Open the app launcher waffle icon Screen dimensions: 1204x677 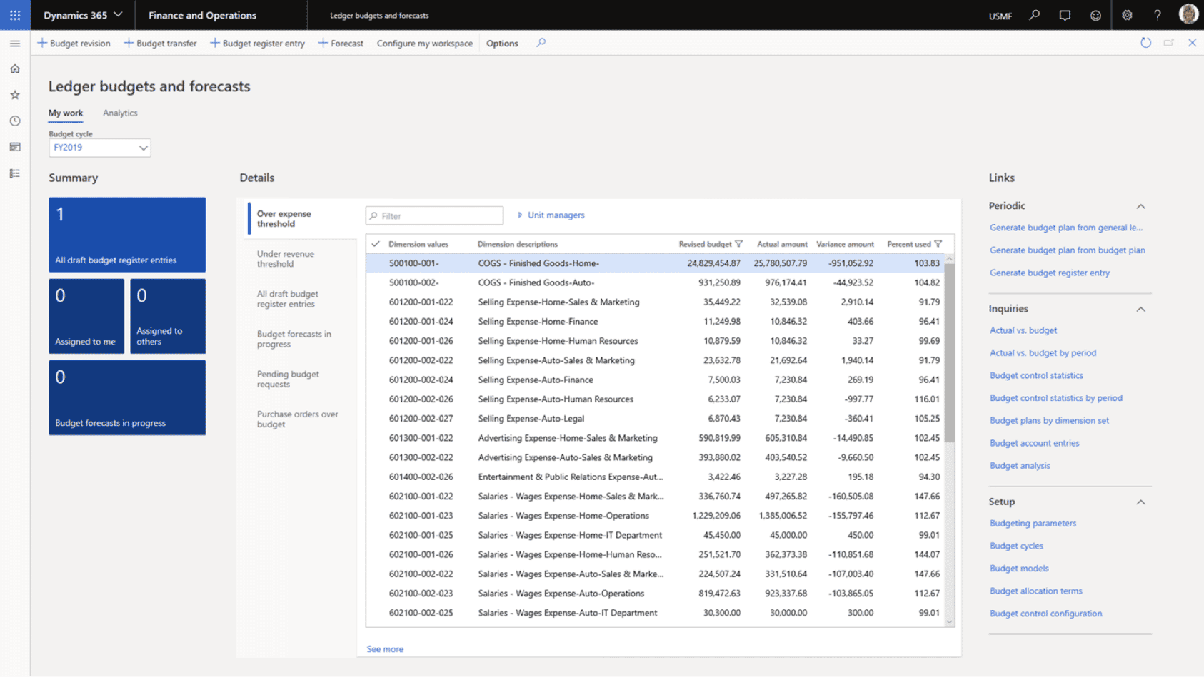point(15,15)
